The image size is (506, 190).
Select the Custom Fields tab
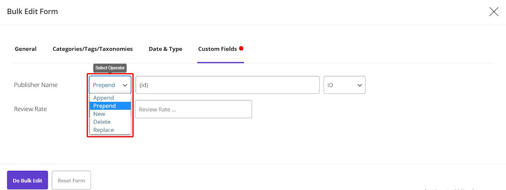pos(217,49)
